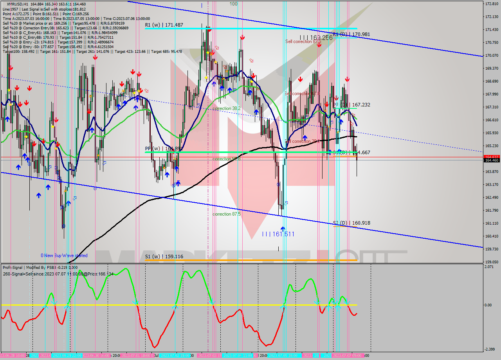Click a blue buy arrow below the 161.511 label
This screenshot has height=360, width=501.
click(x=283, y=229)
